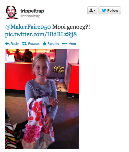
Task: Click the Reply arrow icon
Action: point(7,44)
